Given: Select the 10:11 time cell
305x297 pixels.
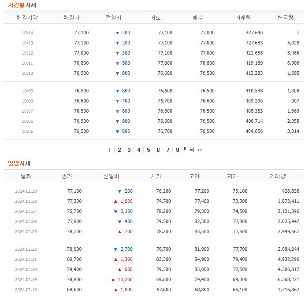Looking at the screenshot, I should point(27,63).
